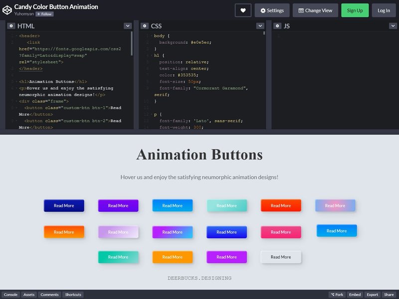Click the orange Read More below the navy one

(64, 232)
